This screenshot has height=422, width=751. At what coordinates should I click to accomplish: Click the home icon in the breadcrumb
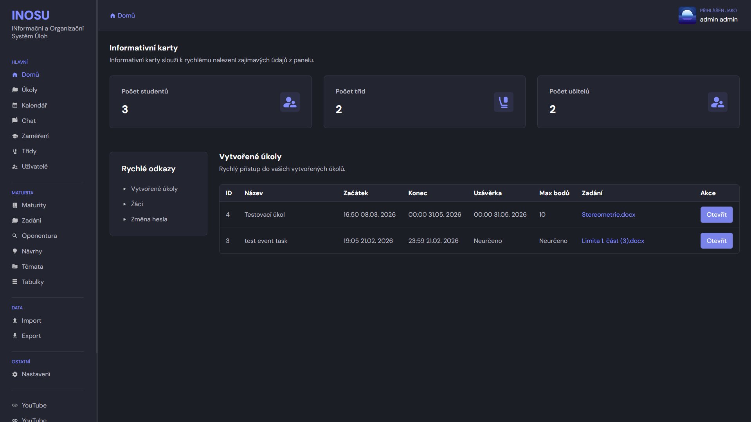click(113, 16)
